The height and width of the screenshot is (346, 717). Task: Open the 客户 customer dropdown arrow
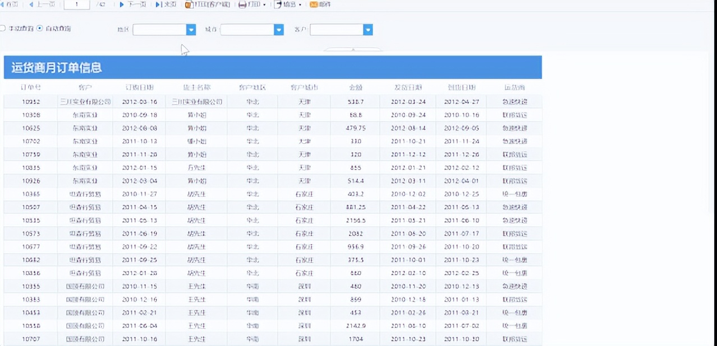[367, 30]
